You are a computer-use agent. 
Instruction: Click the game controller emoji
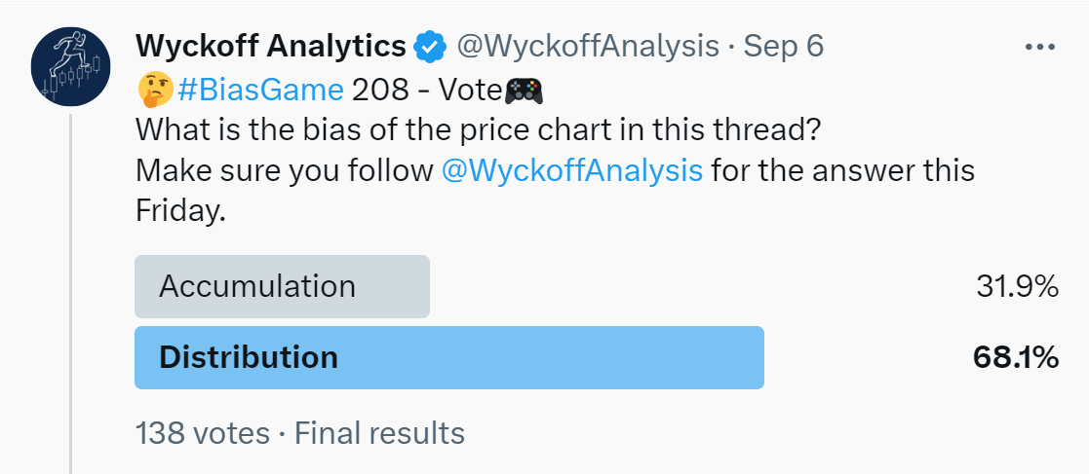pos(524,91)
